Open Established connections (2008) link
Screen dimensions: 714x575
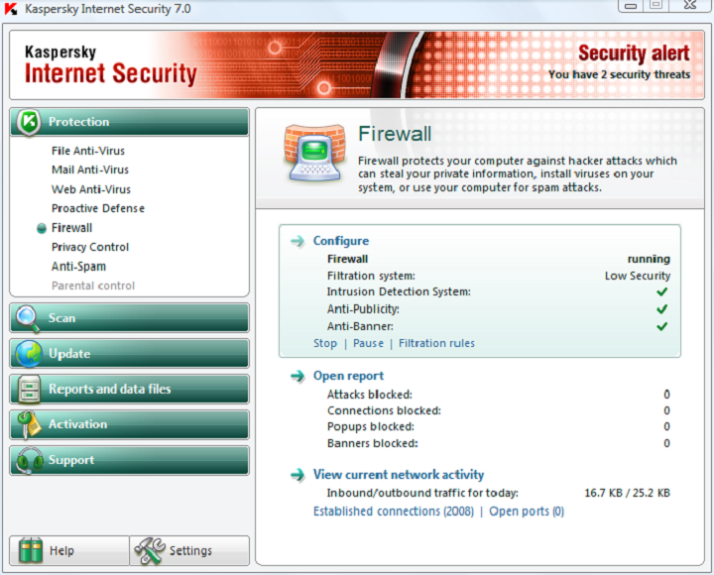(394, 512)
